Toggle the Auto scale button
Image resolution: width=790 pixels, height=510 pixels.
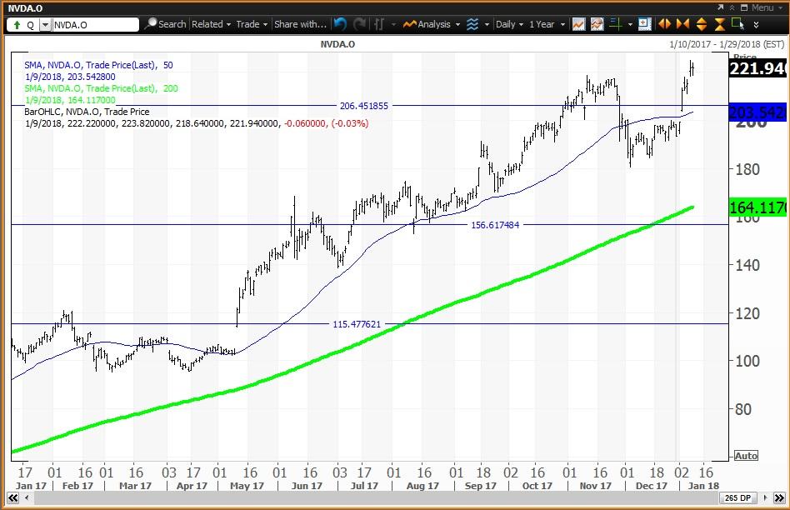[746, 456]
